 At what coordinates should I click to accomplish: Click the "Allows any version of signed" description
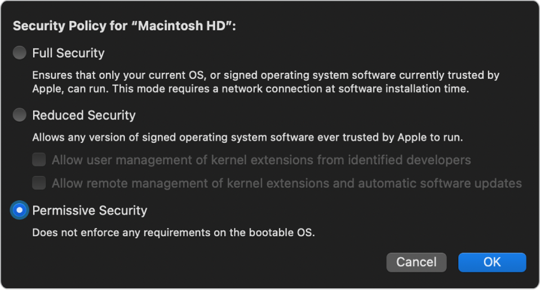tap(248, 137)
